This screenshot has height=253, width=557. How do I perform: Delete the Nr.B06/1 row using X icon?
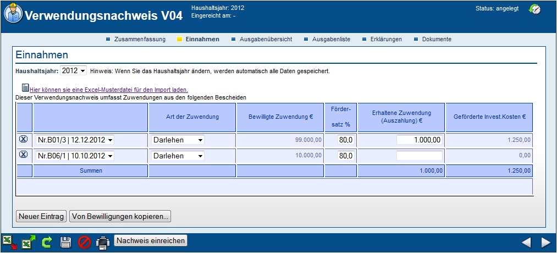(x=23, y=155)
